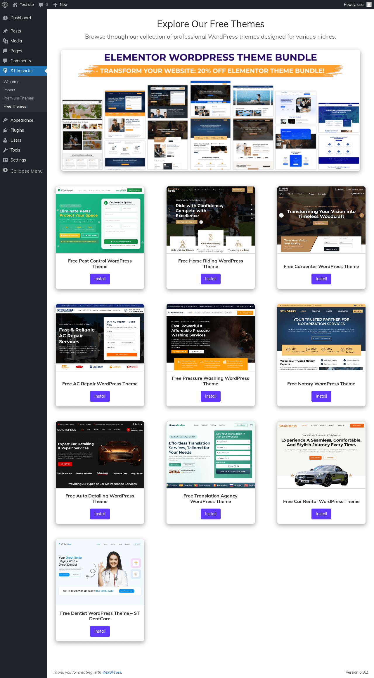Install the Free Notary theme
The width and height of the screenshot is (374, 678).
click(321, 396)
